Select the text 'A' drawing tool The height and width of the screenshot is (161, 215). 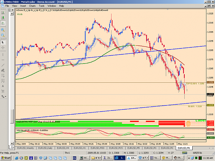[3, 86]
